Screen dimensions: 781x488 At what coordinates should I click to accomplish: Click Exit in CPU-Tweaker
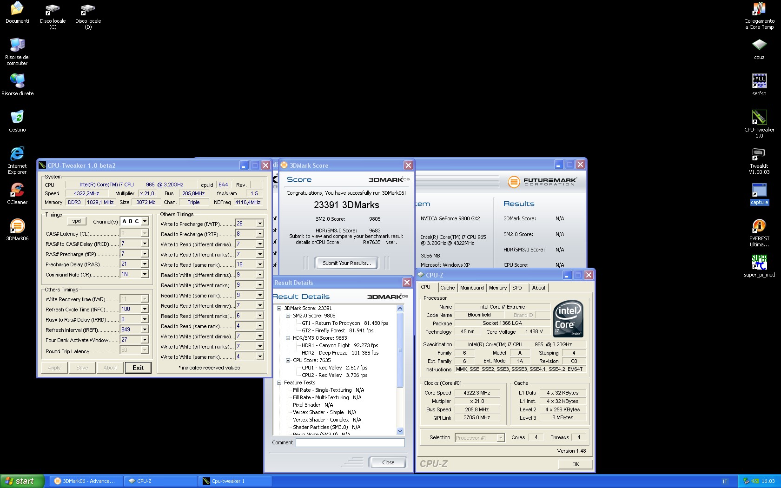click(x=138, y=368)
